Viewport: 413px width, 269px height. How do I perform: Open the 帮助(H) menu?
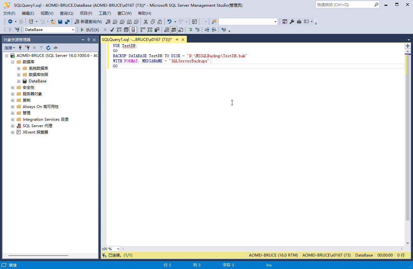click(145, 13)
